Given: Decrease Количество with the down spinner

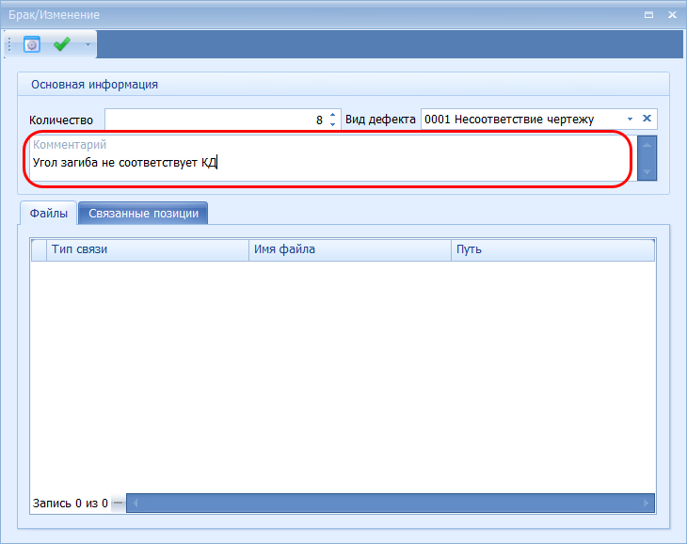Looking at the screenshot, I should (332, 124).
